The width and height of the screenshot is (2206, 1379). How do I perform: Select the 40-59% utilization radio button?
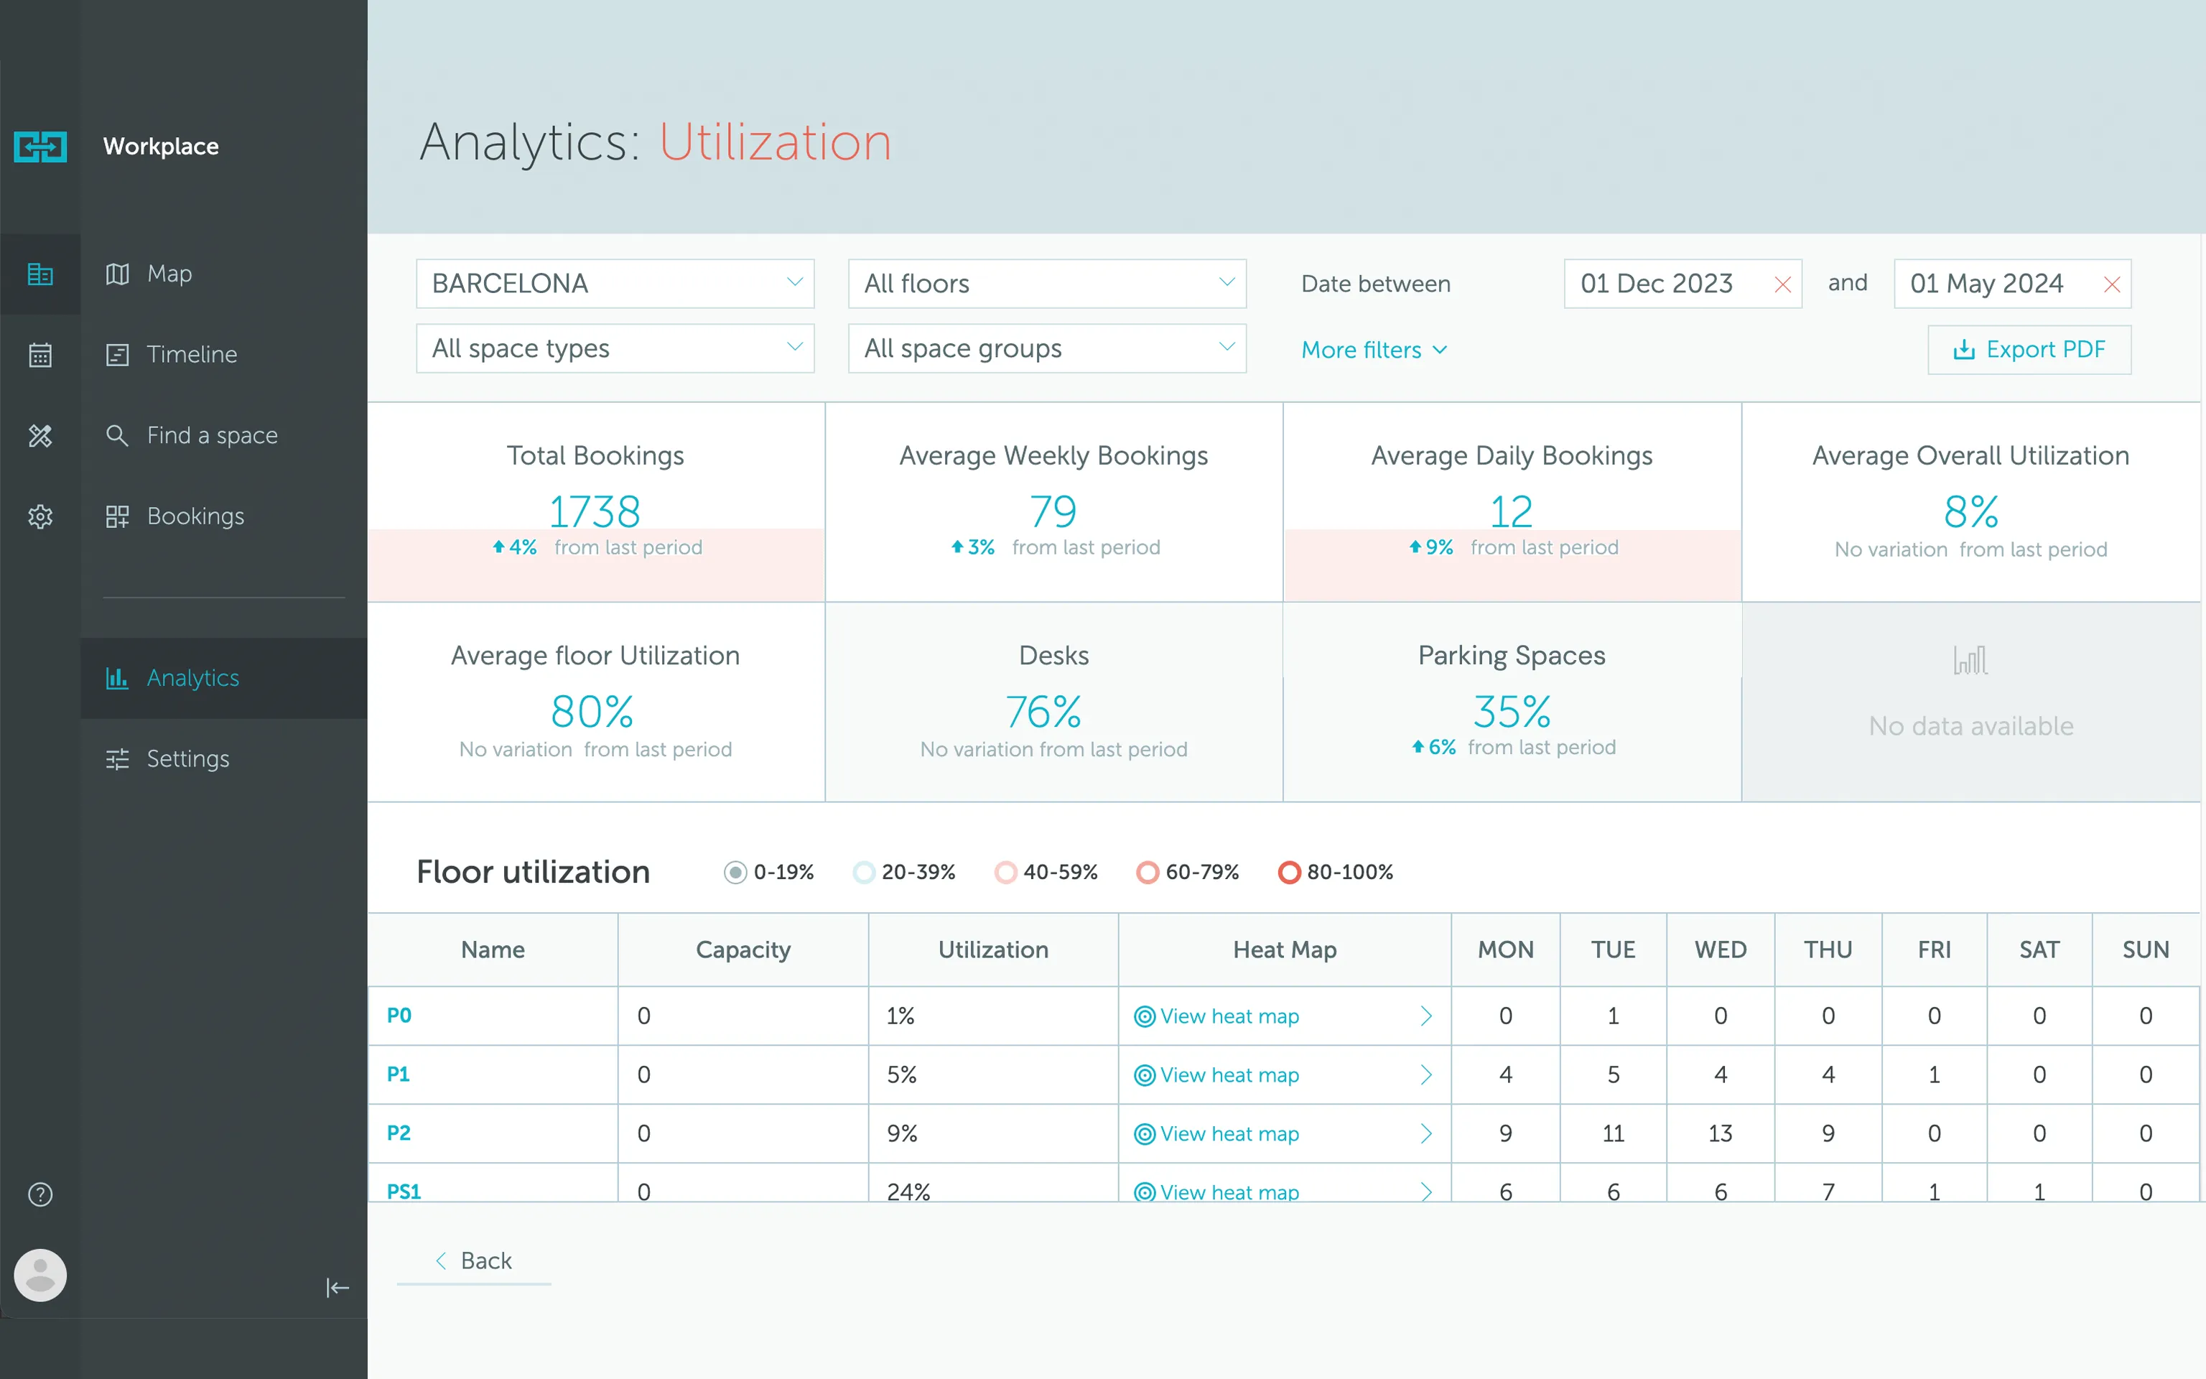1005,872
